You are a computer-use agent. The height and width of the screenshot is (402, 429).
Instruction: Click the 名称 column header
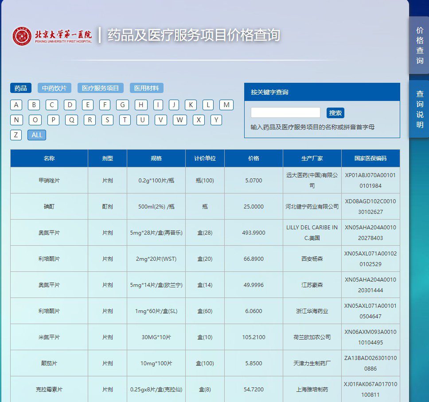tap(49, 158)
